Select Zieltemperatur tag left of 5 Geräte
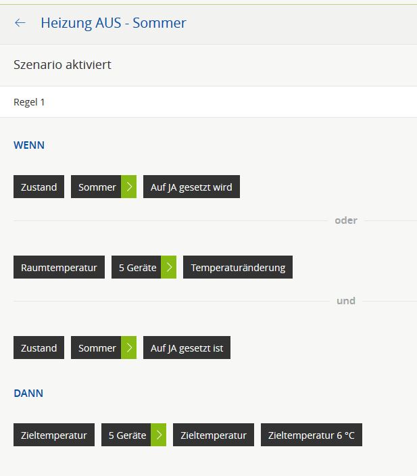Image resolution: width=417 pixels, height=476 pixels. 54,435
